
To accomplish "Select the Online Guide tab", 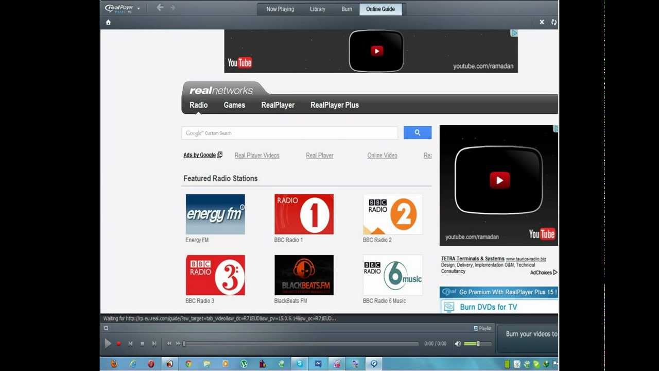I will 380,9.
